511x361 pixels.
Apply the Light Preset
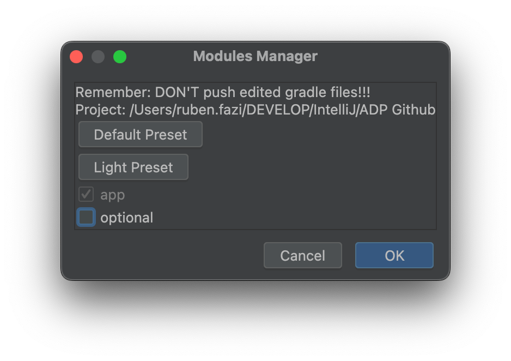coord(133,167)
